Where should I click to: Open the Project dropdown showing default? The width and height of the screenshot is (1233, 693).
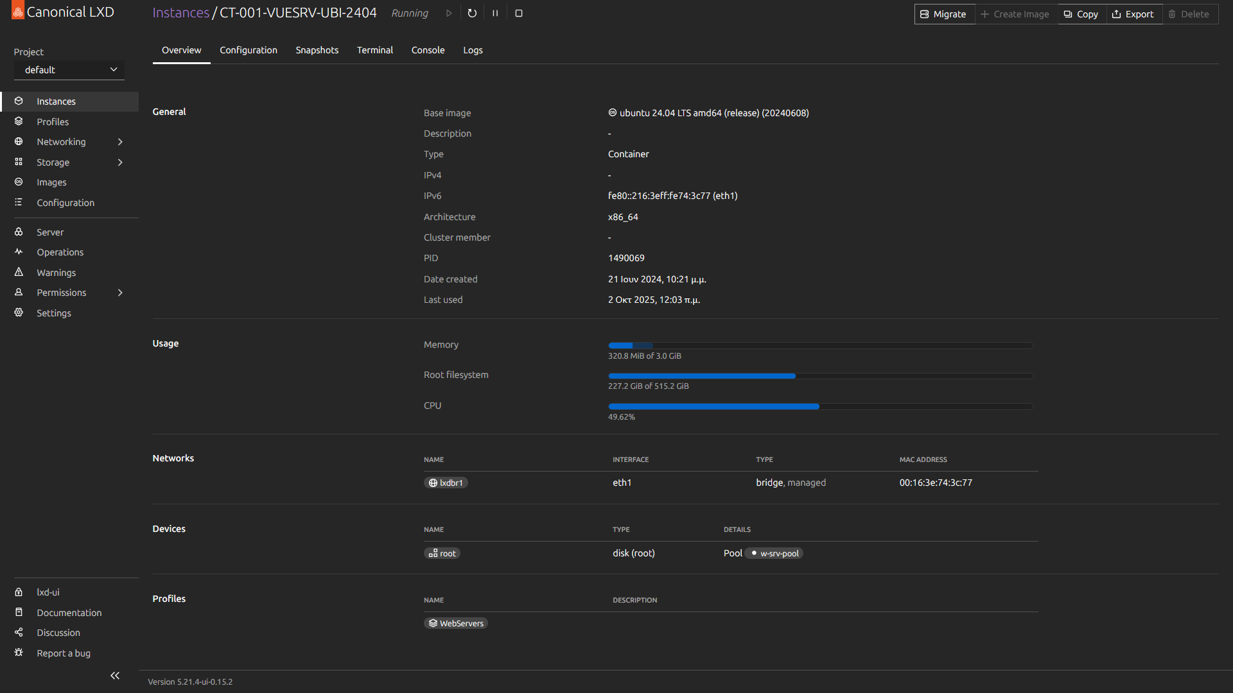(69, 70)
